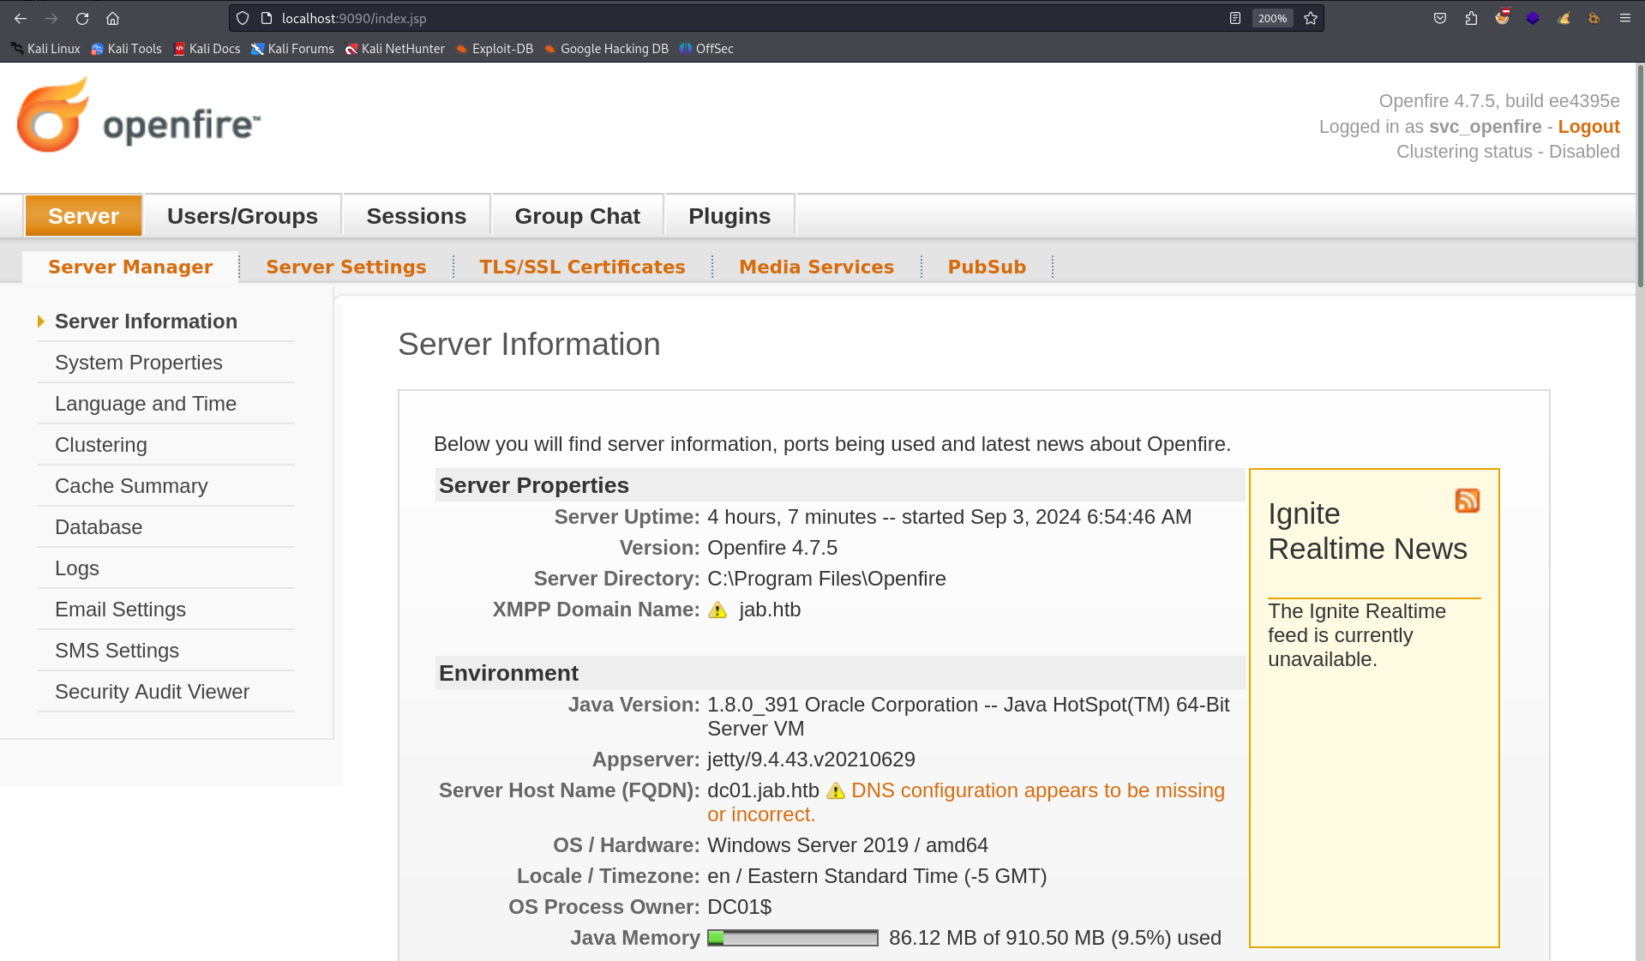Open the Plugins tab

point(729,216)
